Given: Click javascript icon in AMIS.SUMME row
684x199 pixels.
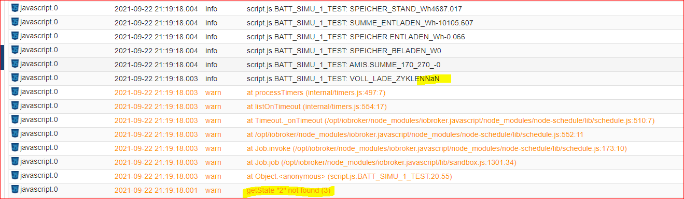Looking at the screenshot, I should coord(15,64).
